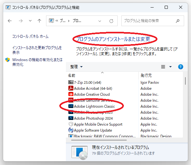Click the プ... breadcrumb segment

63,21
